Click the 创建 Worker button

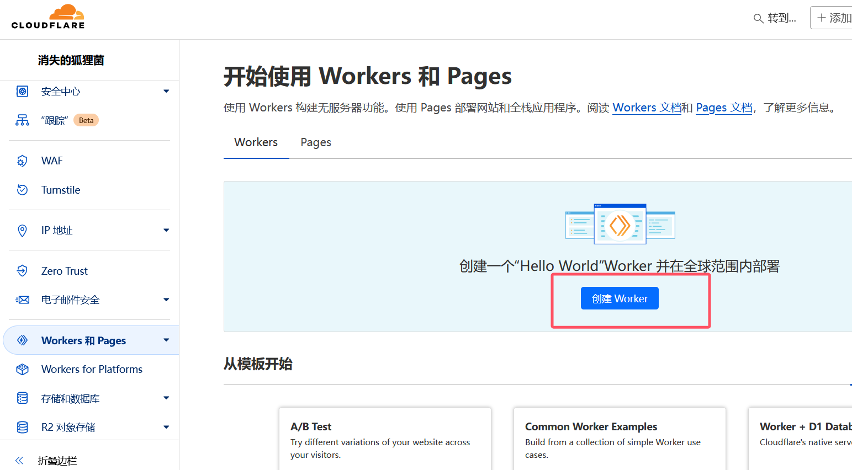620,298
